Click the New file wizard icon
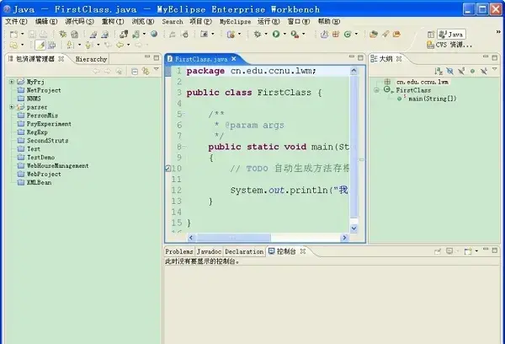This screenshot has width=505, height=344. pyautogui.click(x=13, y=34)
